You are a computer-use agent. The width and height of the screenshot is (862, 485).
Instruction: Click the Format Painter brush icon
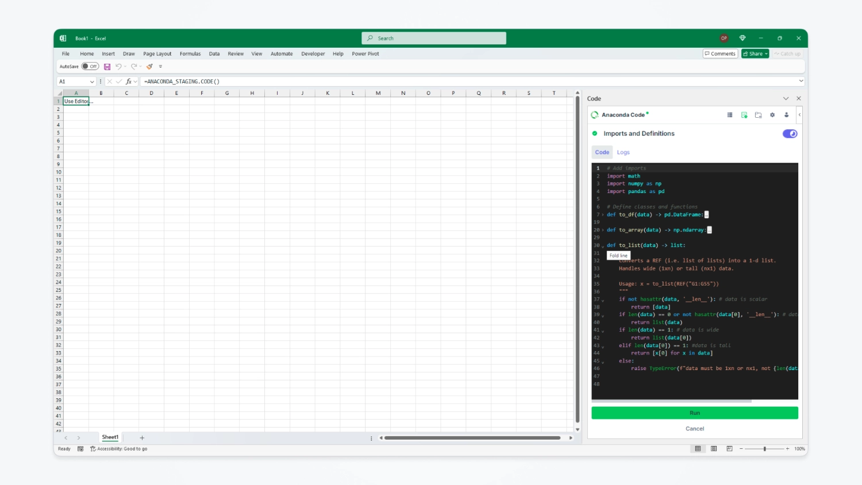pyautogui.click(x=149, y=67)
